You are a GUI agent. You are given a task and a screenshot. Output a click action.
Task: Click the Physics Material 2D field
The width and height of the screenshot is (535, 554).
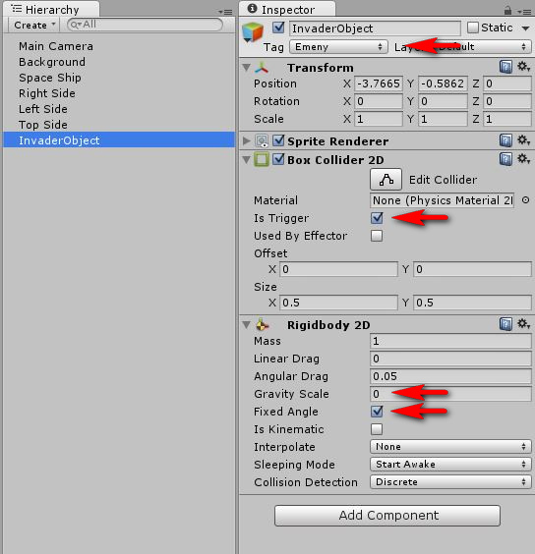click(442, 200)
